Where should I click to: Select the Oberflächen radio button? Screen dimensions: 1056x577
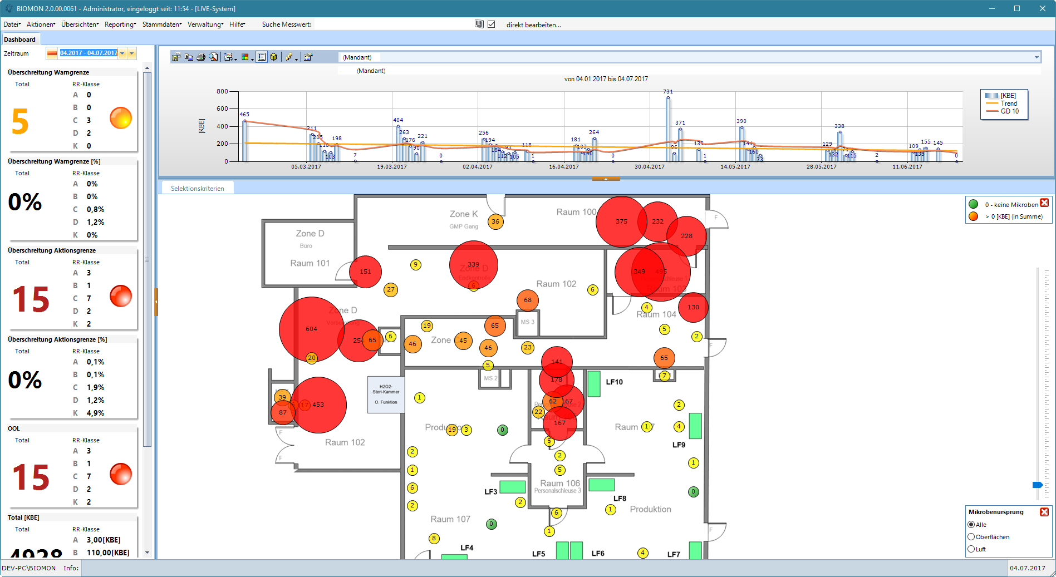click(x=971, y=537)
